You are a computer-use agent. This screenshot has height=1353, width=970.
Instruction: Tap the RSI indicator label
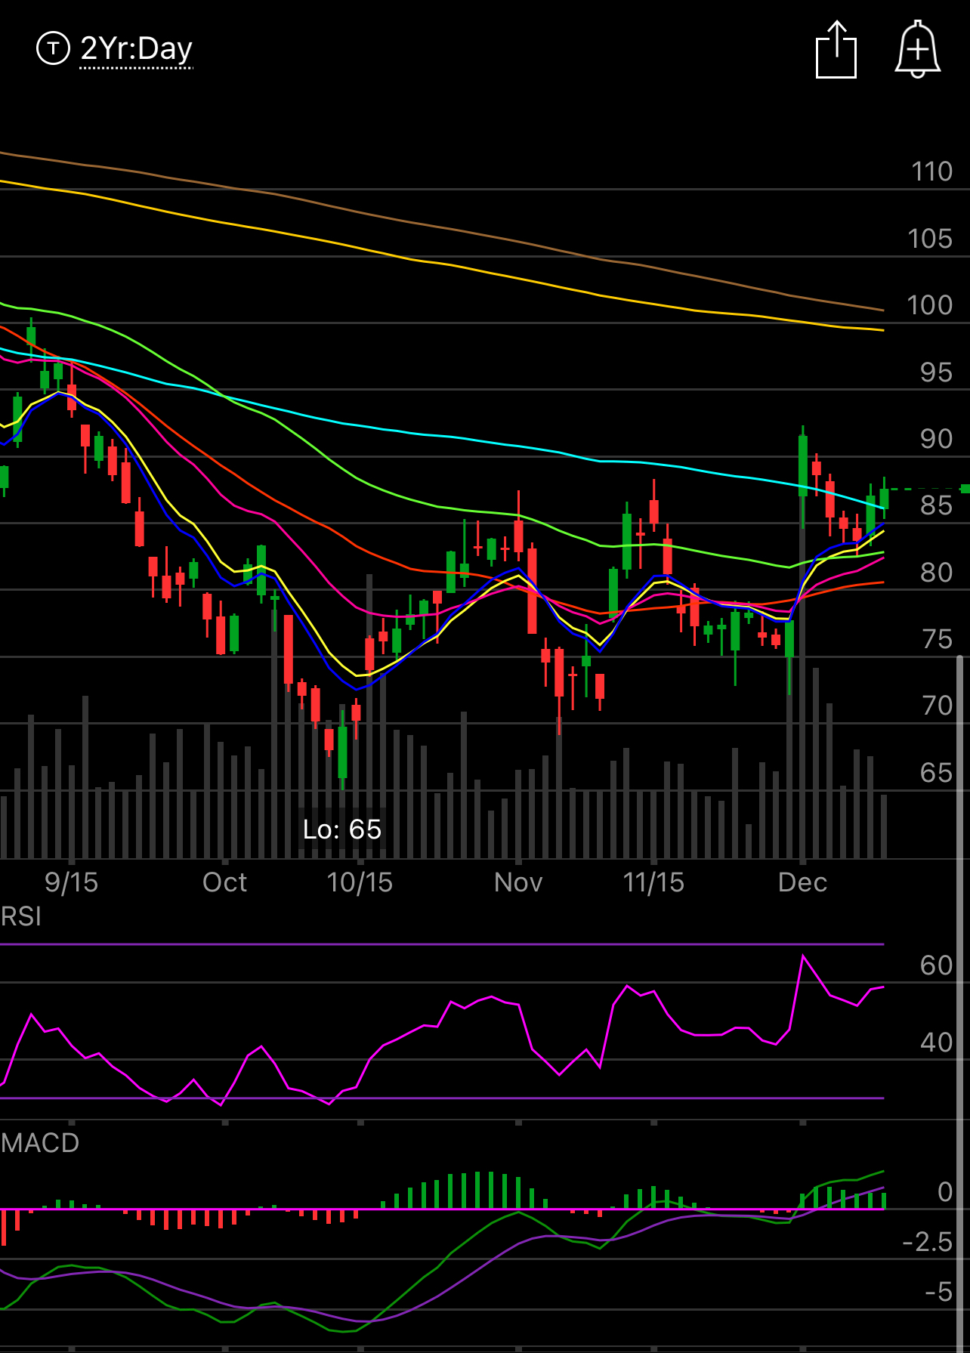coord(21,916)
